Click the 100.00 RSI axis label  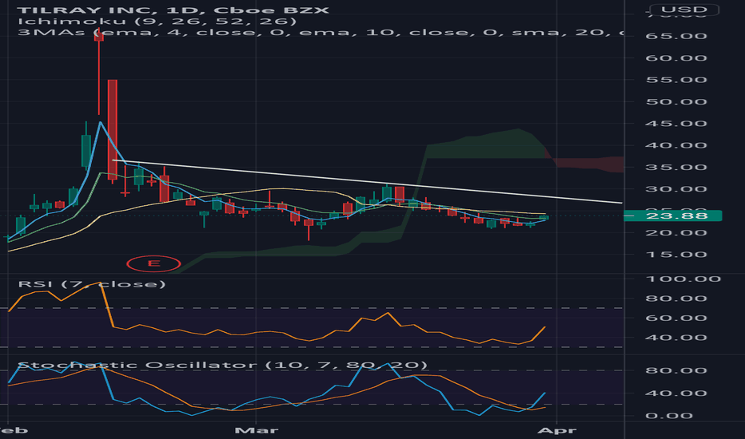click(683, 279)
